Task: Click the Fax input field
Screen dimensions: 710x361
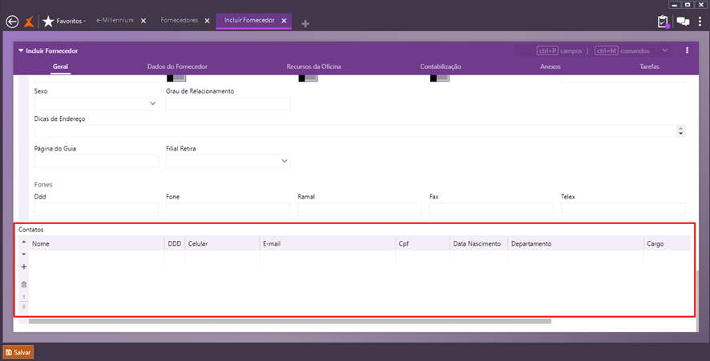Action: pyautogui.click(x=491, y=209)
